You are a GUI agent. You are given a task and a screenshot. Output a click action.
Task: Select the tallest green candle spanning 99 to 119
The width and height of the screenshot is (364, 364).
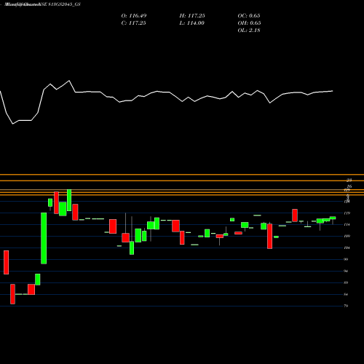point(44,238)
